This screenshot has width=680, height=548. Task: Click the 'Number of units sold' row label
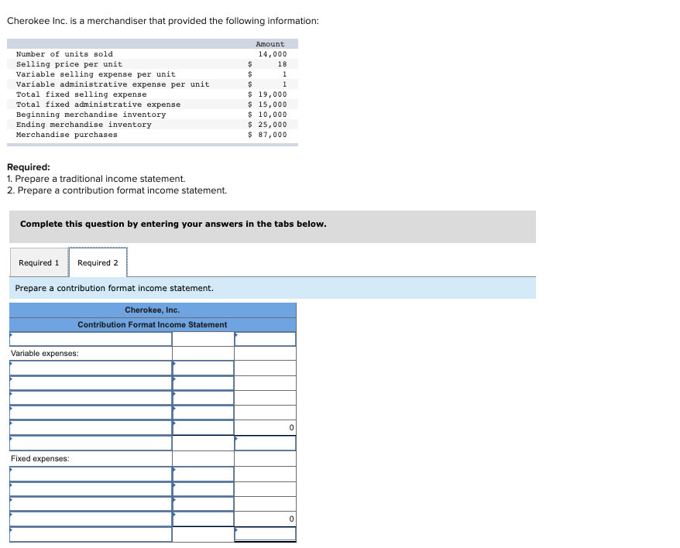coord(64,54)
